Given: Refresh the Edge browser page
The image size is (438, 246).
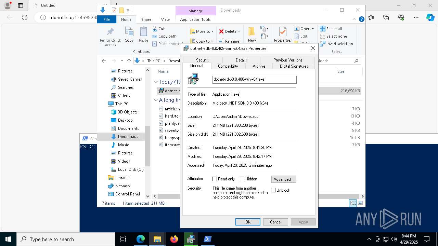Looking at the screenshot, I should [x=25, y=17].
